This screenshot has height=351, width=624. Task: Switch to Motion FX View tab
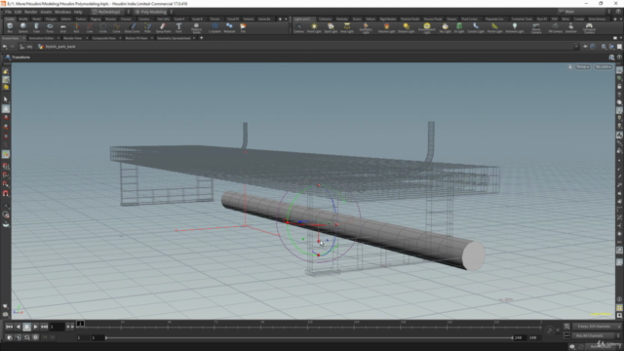(x=136, y=38)
